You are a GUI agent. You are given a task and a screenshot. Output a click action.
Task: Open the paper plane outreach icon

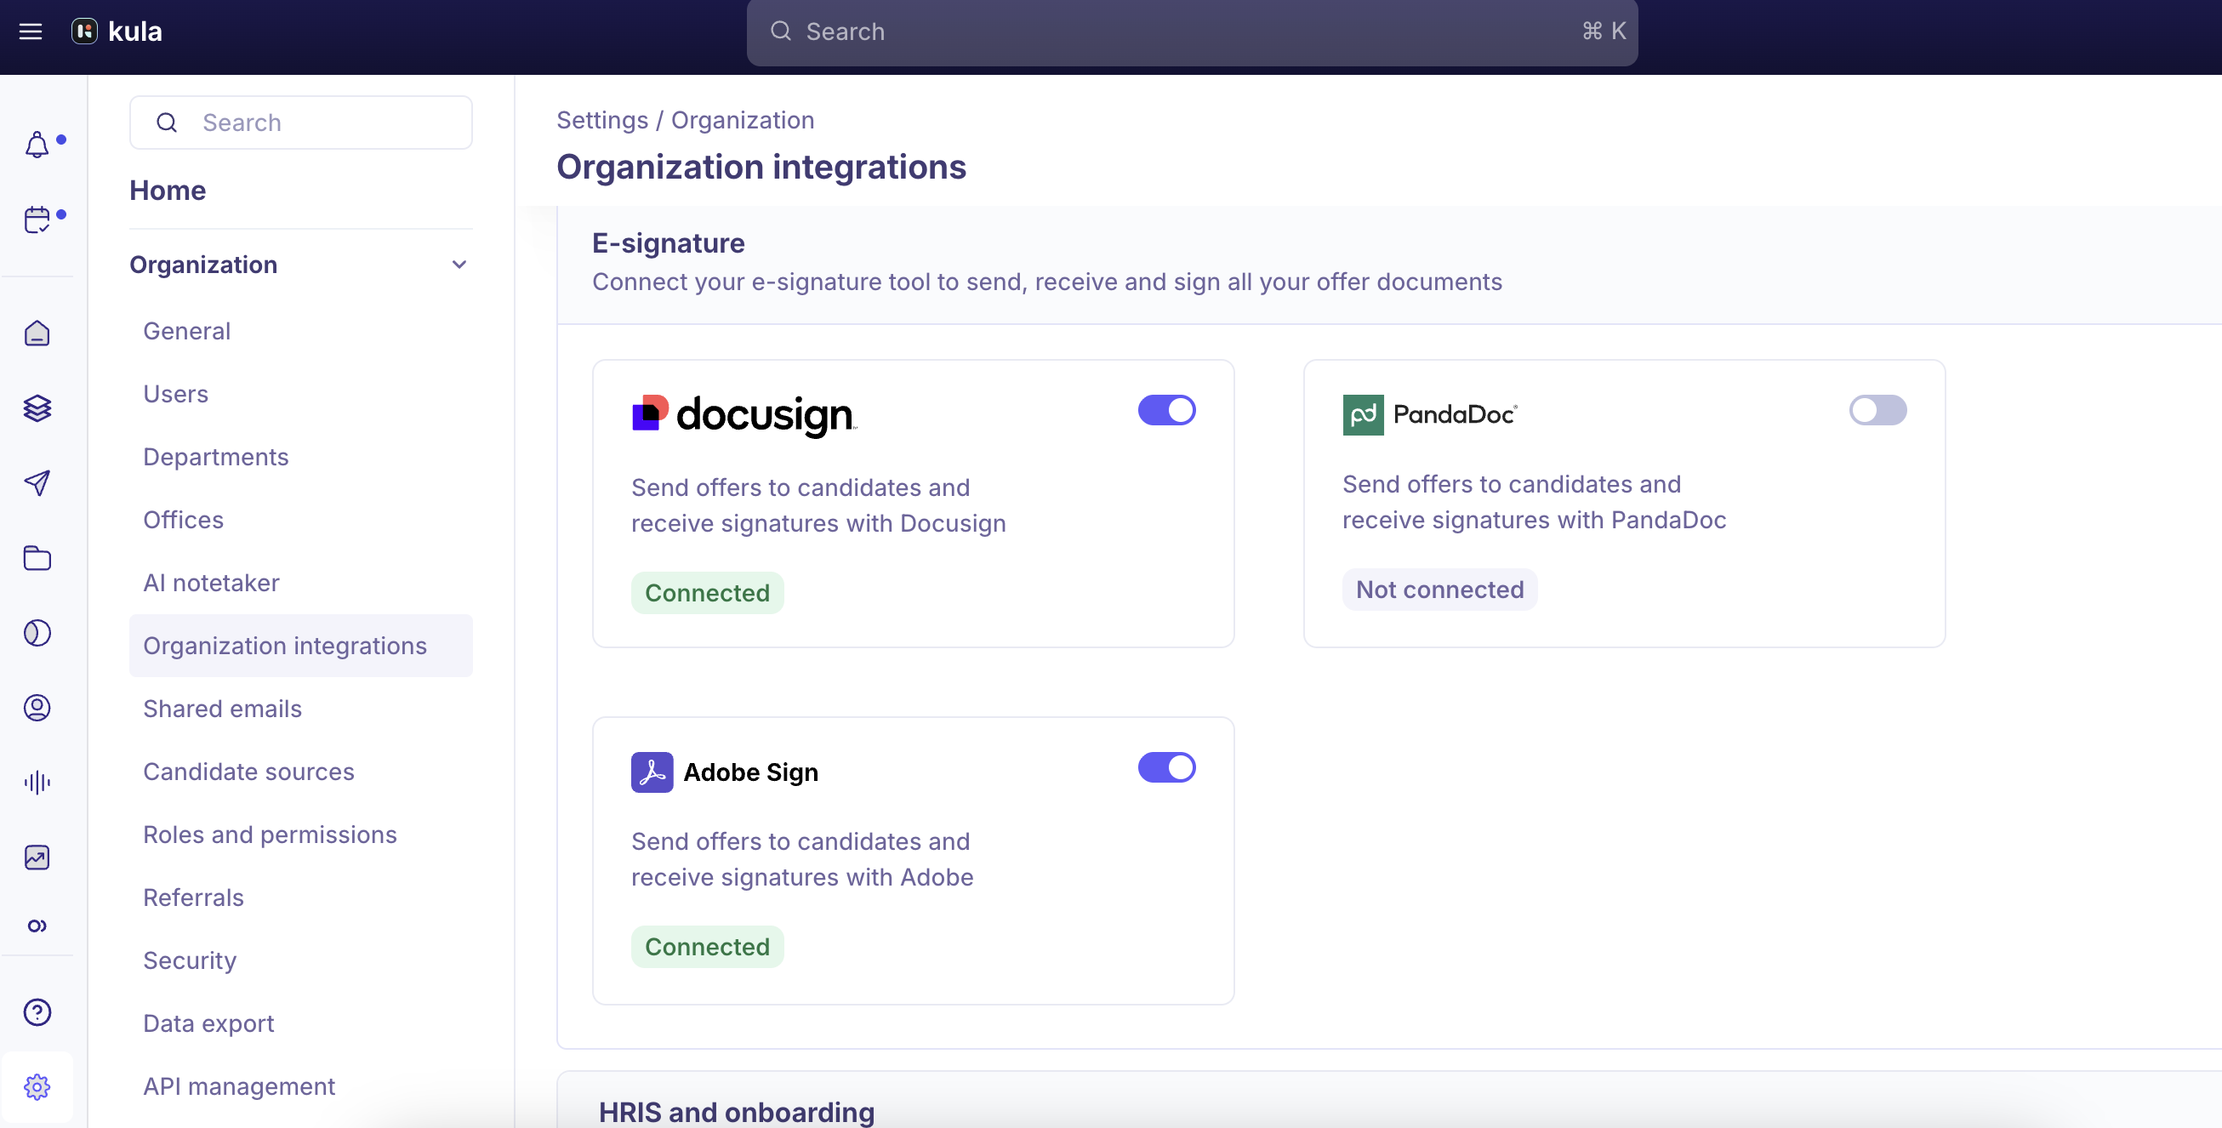point(37,483)
